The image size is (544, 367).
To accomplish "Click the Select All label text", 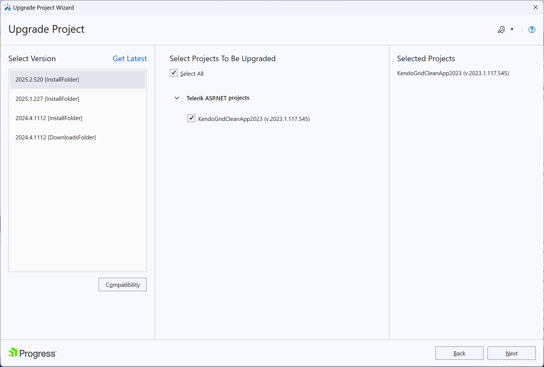I will coord(192,74).
